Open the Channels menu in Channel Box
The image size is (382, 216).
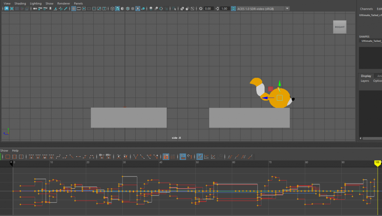[366, 9]
